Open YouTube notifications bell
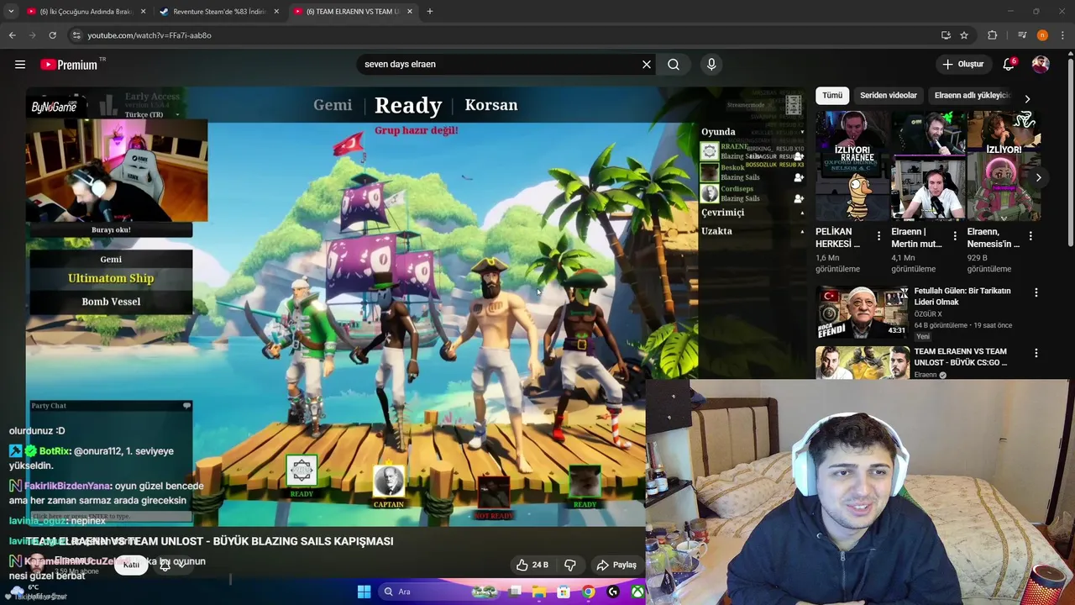1075x605 pixels. (1009, 65)
